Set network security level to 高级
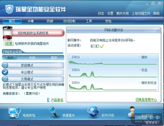 (54, 58)
